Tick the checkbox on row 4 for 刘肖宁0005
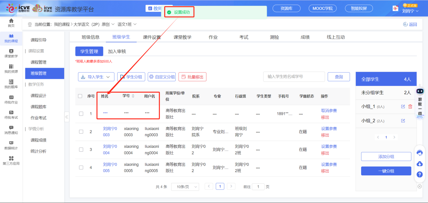Viewport: 428px width, 203px height. [x=81, y=168]
